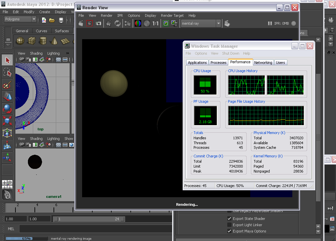The image size is (336, 241).
Task: Create a polygon cube from the shelf
Action: click(32, 40)
